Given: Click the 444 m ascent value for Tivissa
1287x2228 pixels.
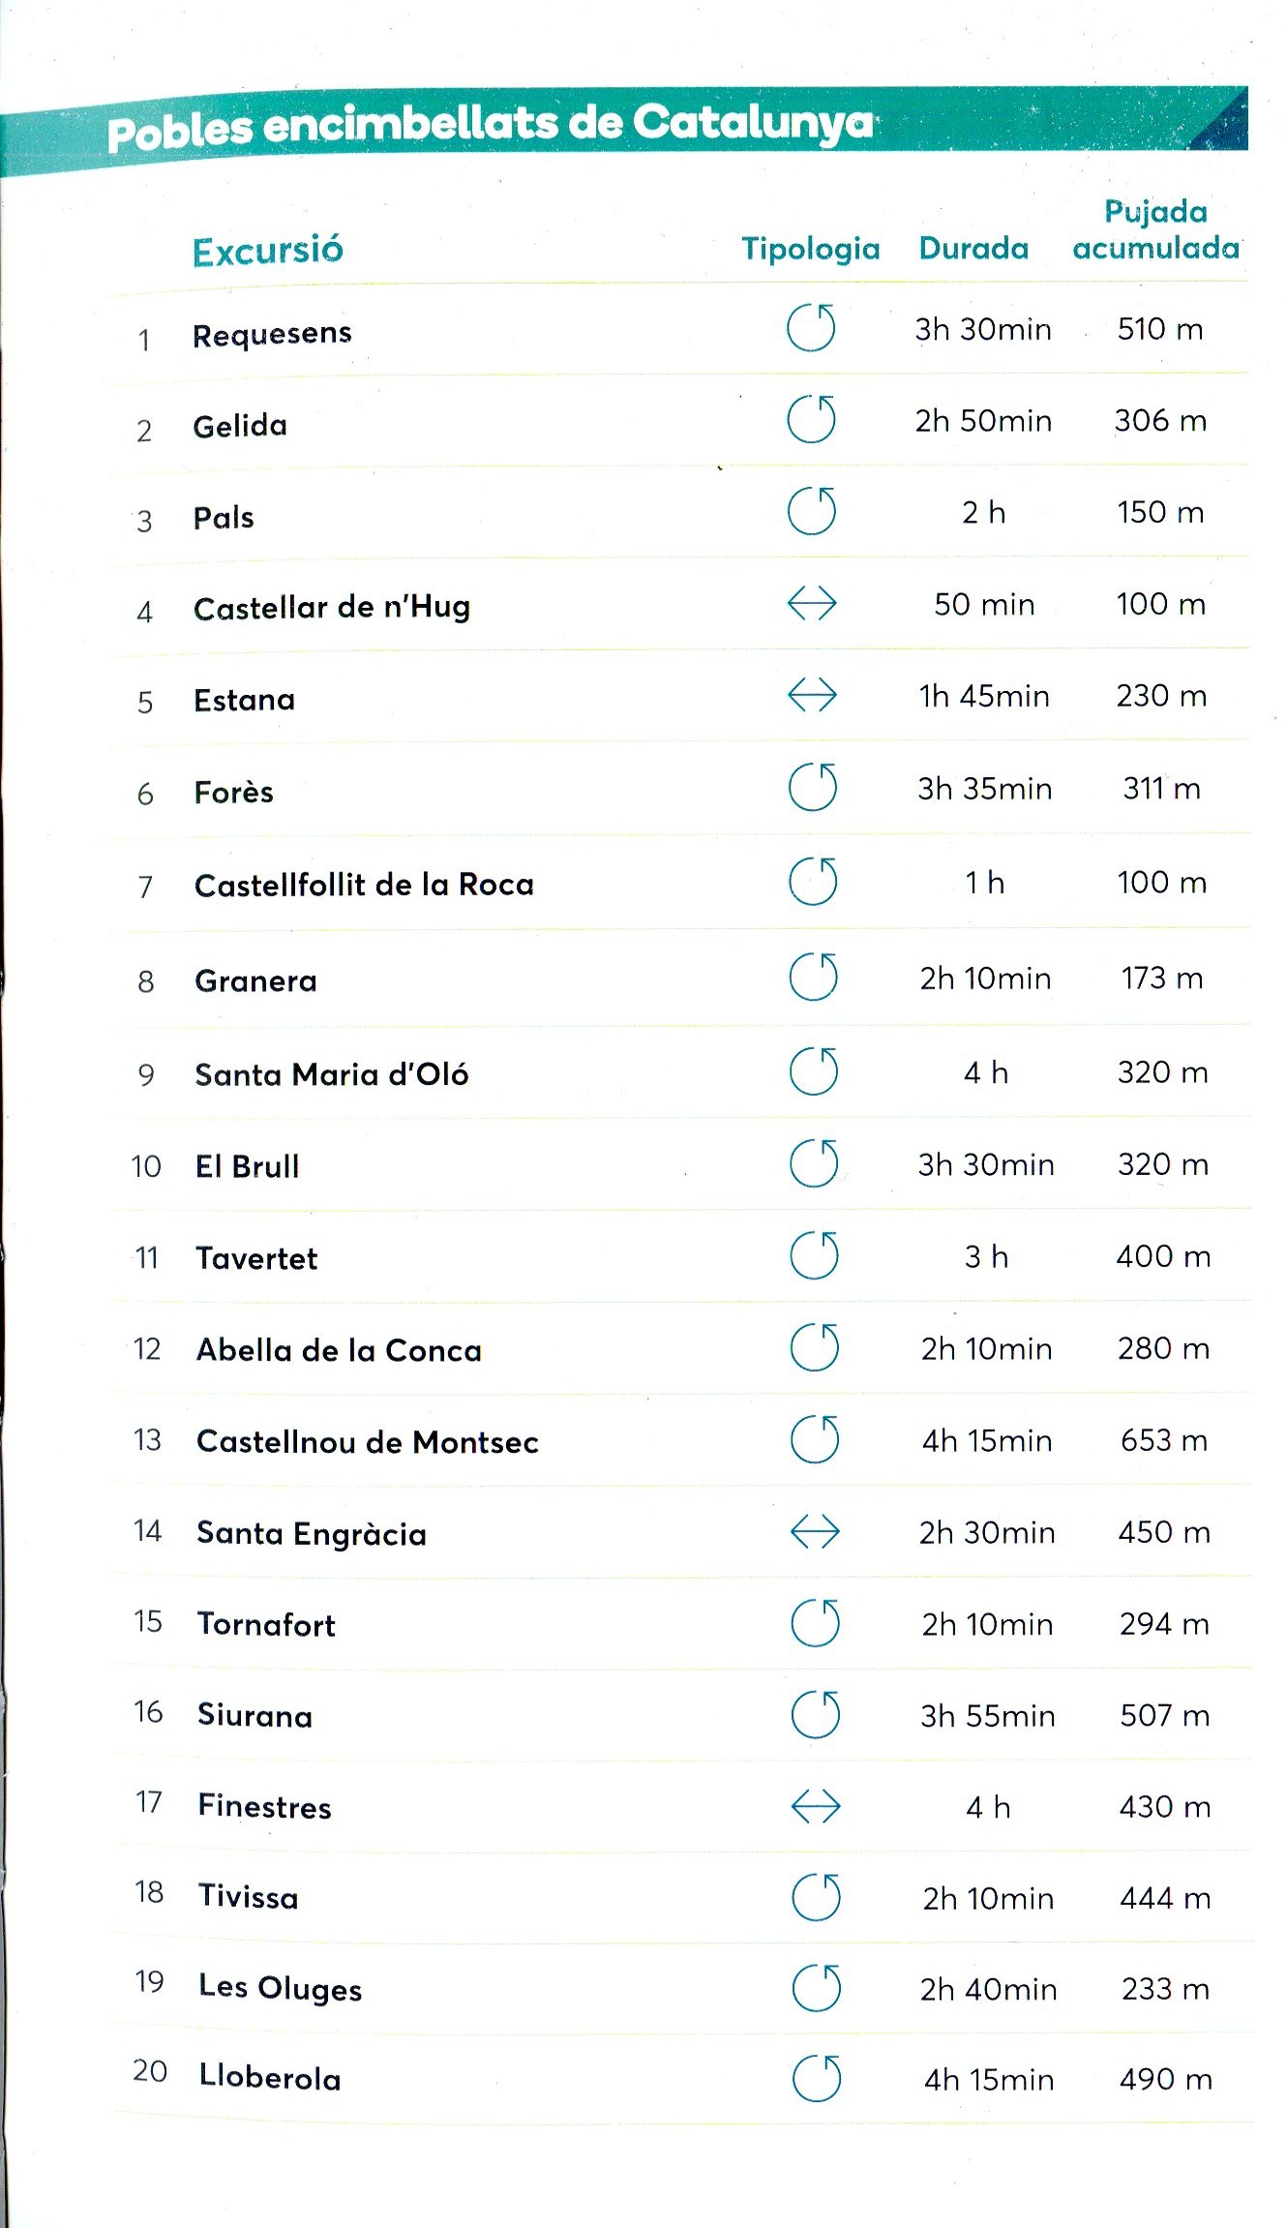Looking at the screenshot, I should (x=1165, y=1898).
